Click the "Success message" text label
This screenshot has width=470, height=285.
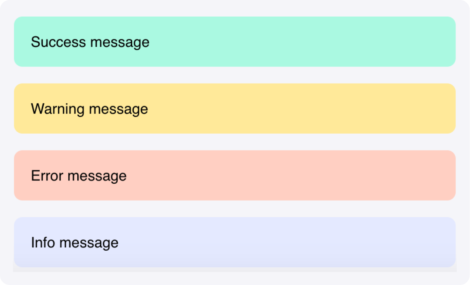pyautogui.click(x=90, y=42)
